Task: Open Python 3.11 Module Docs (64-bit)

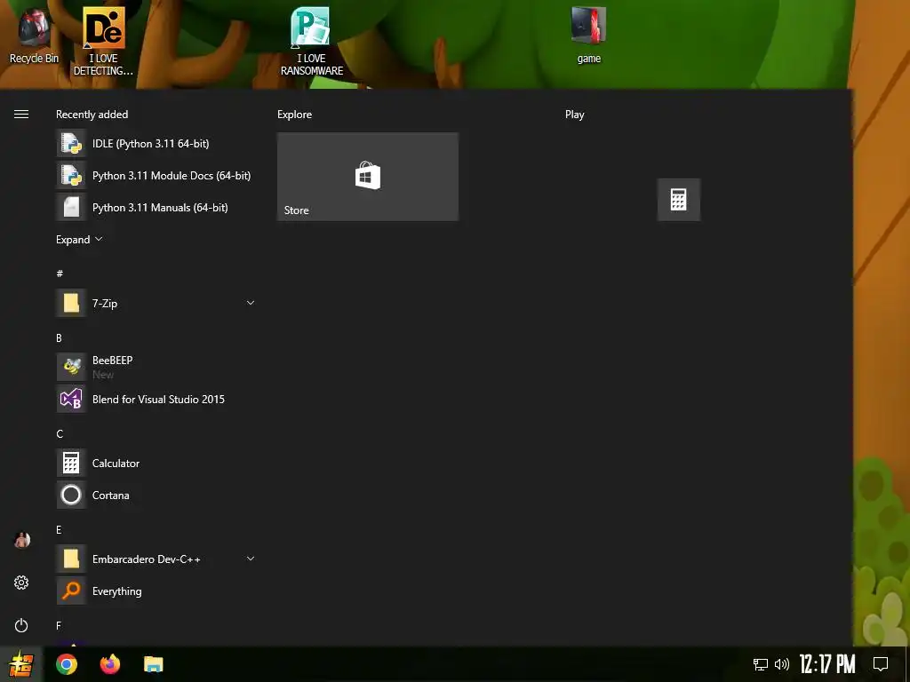Action: coord(156,175)
